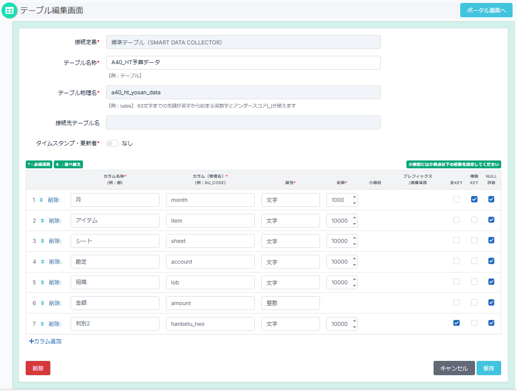The image size is (517, 391).
Task: Click the 桁数 stepper for the 月 row
Action: coord(354,200)
